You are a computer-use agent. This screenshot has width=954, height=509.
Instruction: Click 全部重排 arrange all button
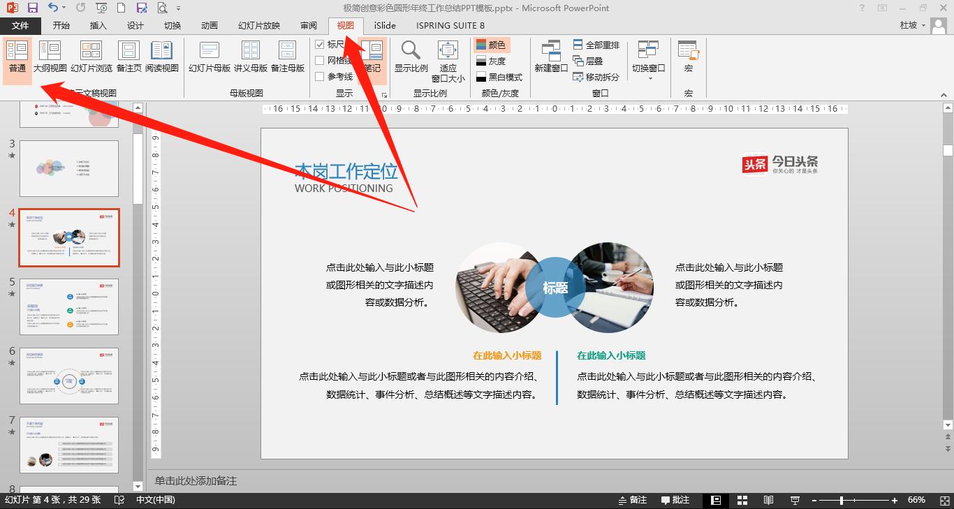pos(596,45)
